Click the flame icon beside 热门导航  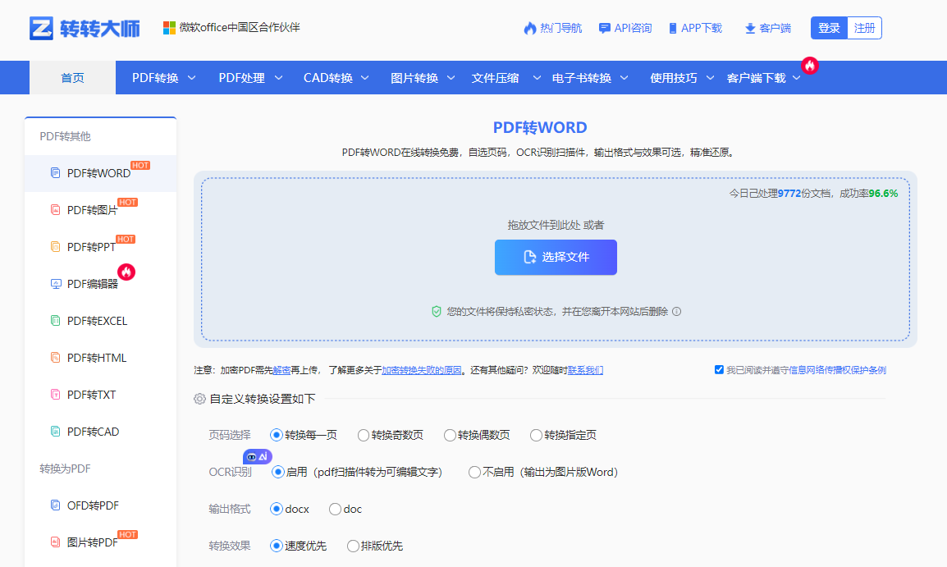pos(529,29)
